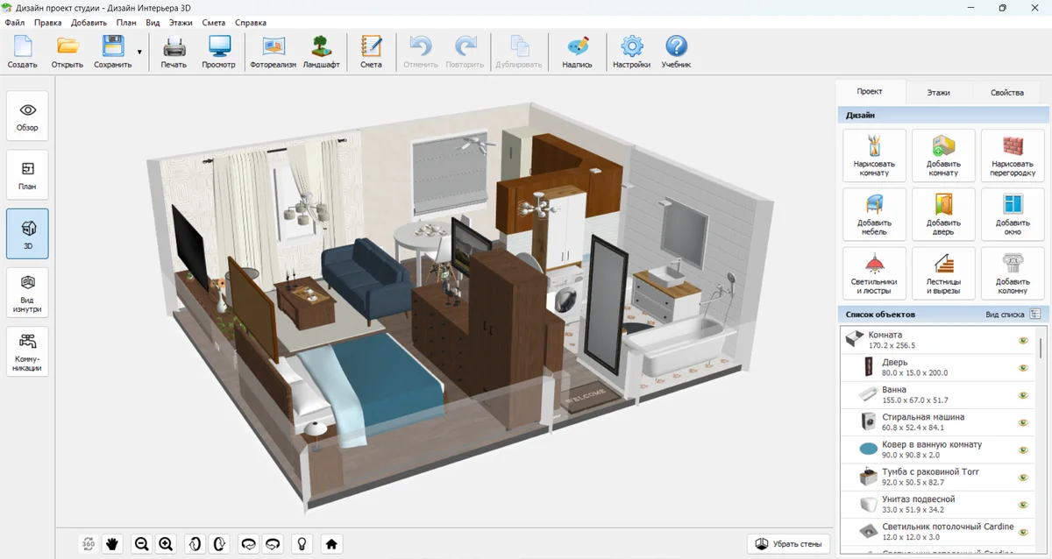
Task: Expand the Сохранить dropdown arrow
Action: (x=139, y=53)
